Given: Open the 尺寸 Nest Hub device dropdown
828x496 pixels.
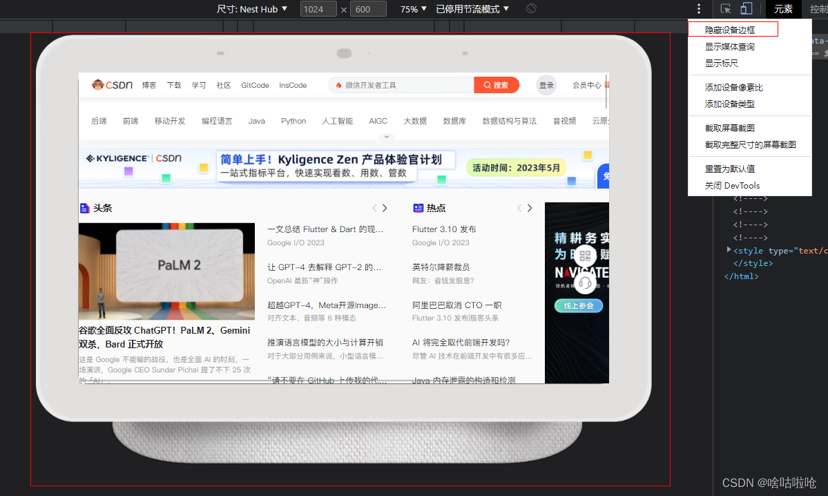Looking at the screenshot, I should 252,9.
